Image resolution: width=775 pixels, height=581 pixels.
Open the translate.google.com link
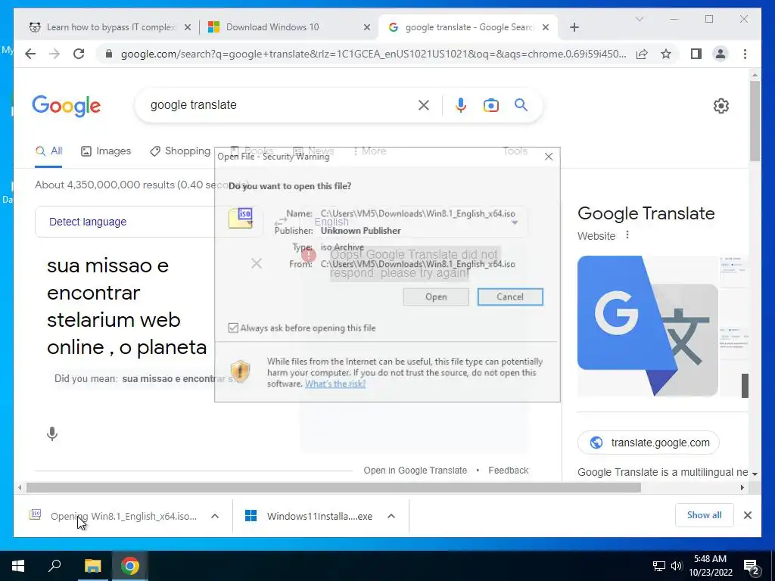pos(648,443)
